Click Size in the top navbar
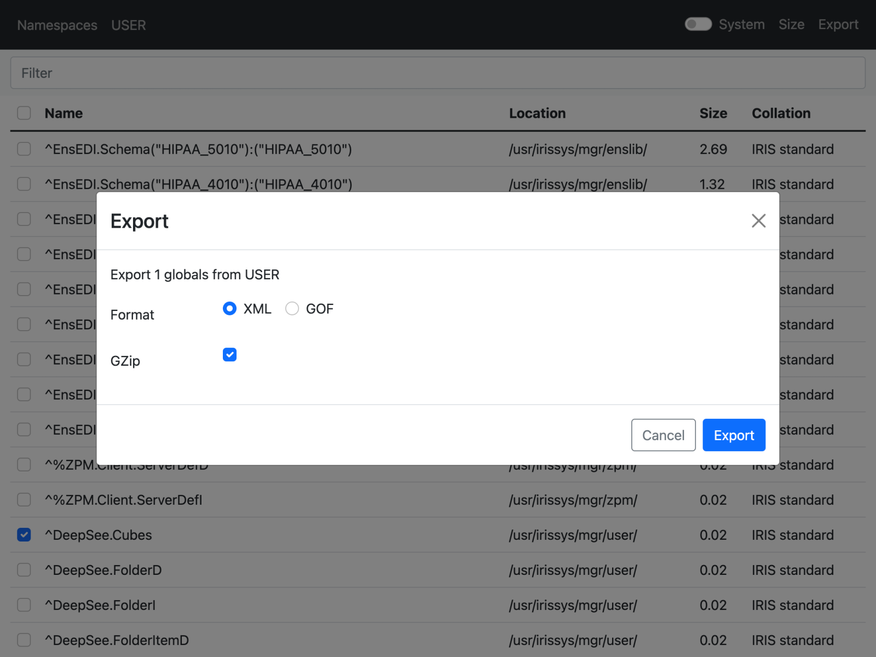 coord(791,25)
